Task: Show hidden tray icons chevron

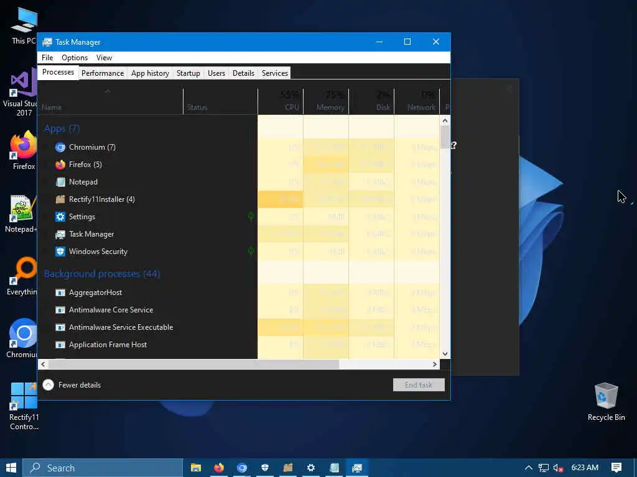Action: click(529, 468)
